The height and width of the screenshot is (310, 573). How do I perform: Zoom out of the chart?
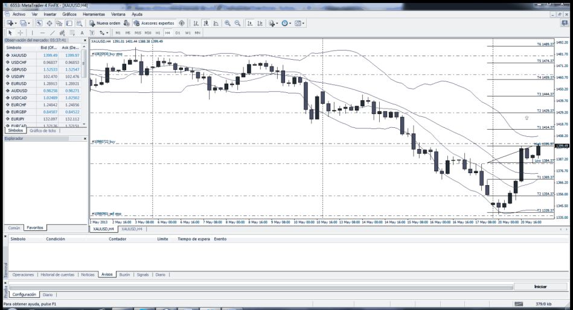[237, 23]
